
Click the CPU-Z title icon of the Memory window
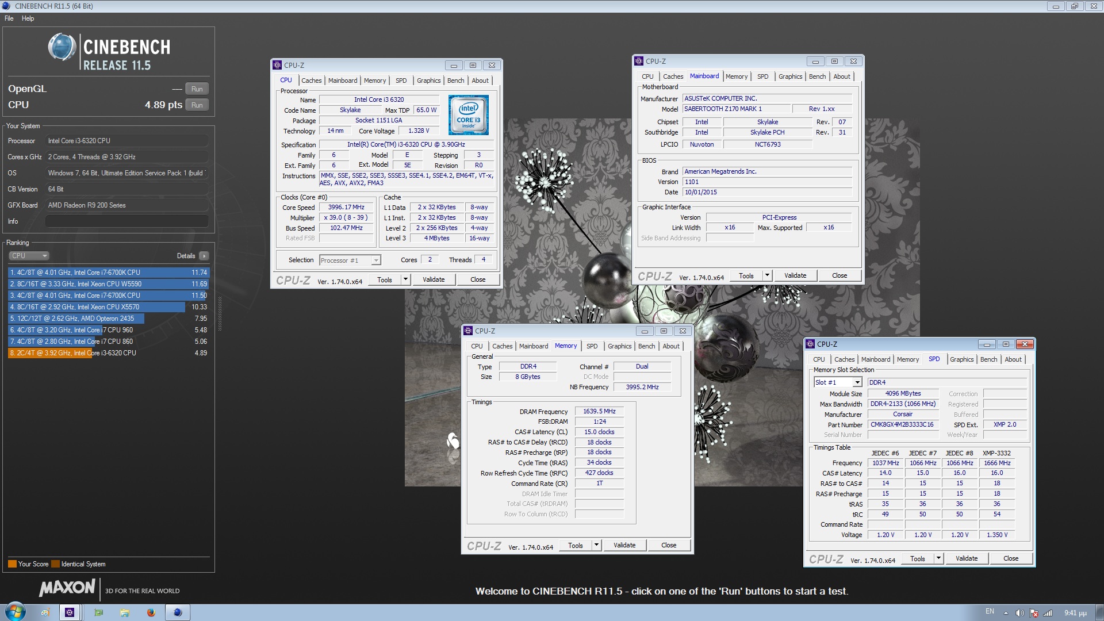pos(468,331)
